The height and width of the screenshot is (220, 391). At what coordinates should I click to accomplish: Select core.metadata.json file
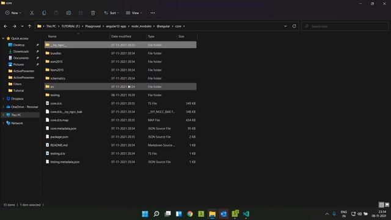click(120, 128)
